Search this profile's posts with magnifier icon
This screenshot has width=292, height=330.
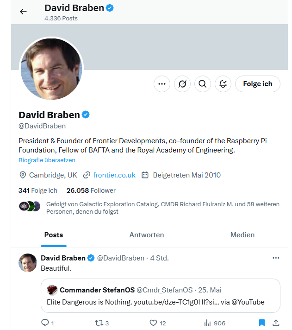[203, 84]
